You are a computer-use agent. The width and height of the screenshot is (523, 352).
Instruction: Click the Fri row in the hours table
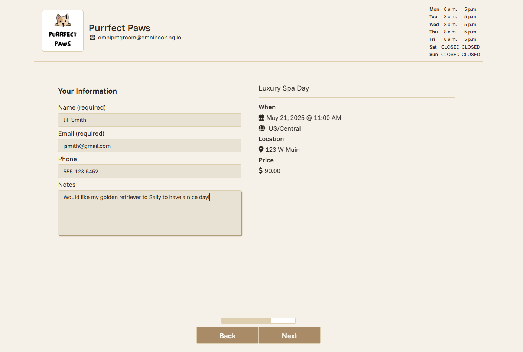point(455,39)
